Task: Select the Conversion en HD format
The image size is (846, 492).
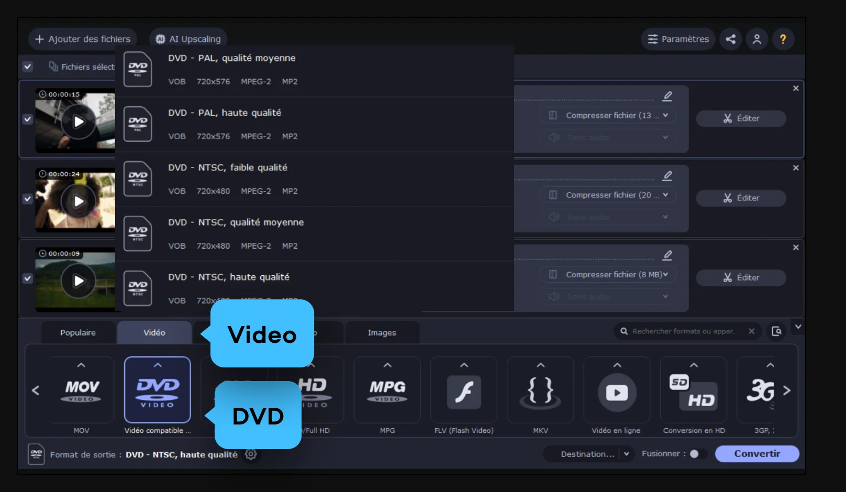Action: click(x=694, y=390)
